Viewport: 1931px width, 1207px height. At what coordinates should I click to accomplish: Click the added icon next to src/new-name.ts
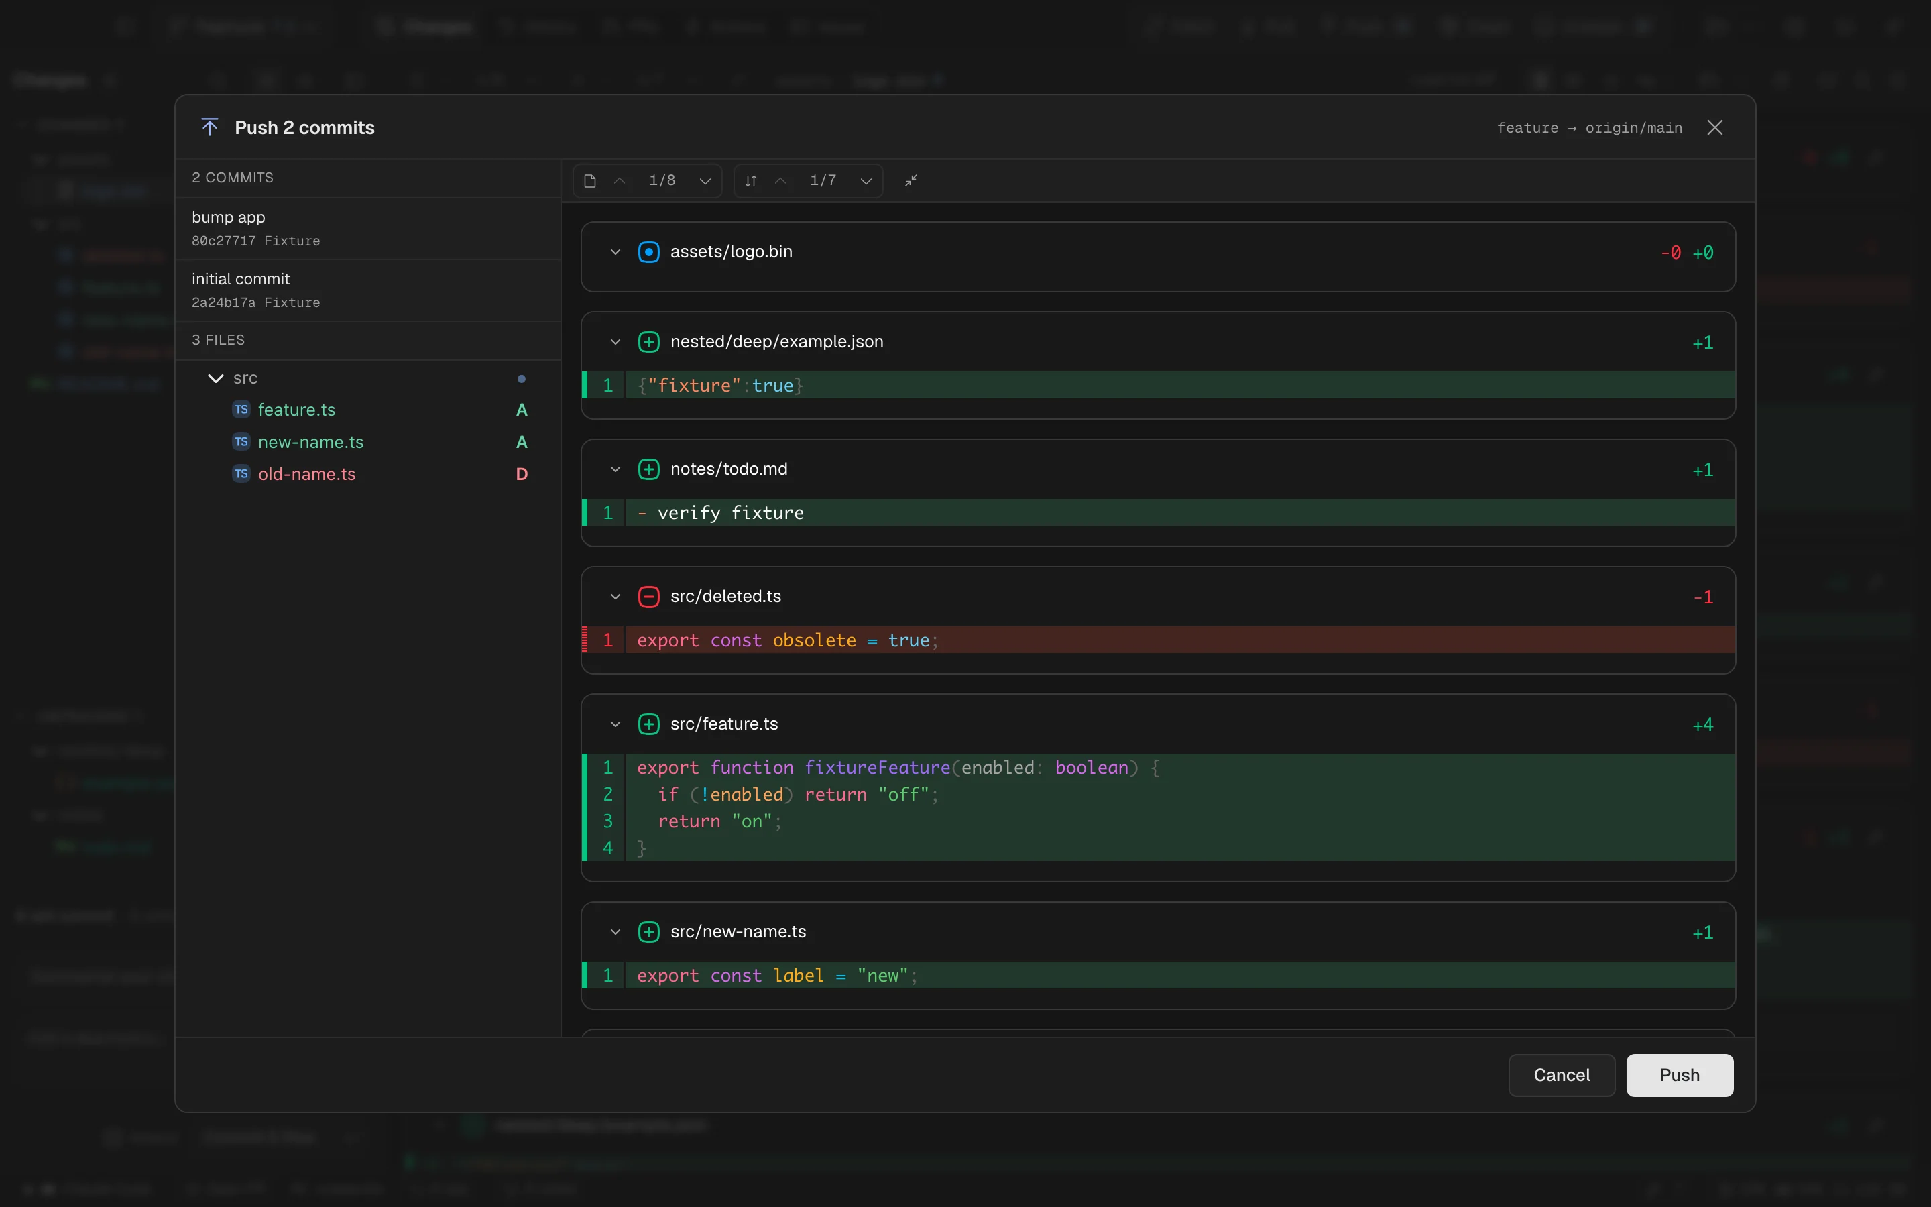(x=649, y=932)
